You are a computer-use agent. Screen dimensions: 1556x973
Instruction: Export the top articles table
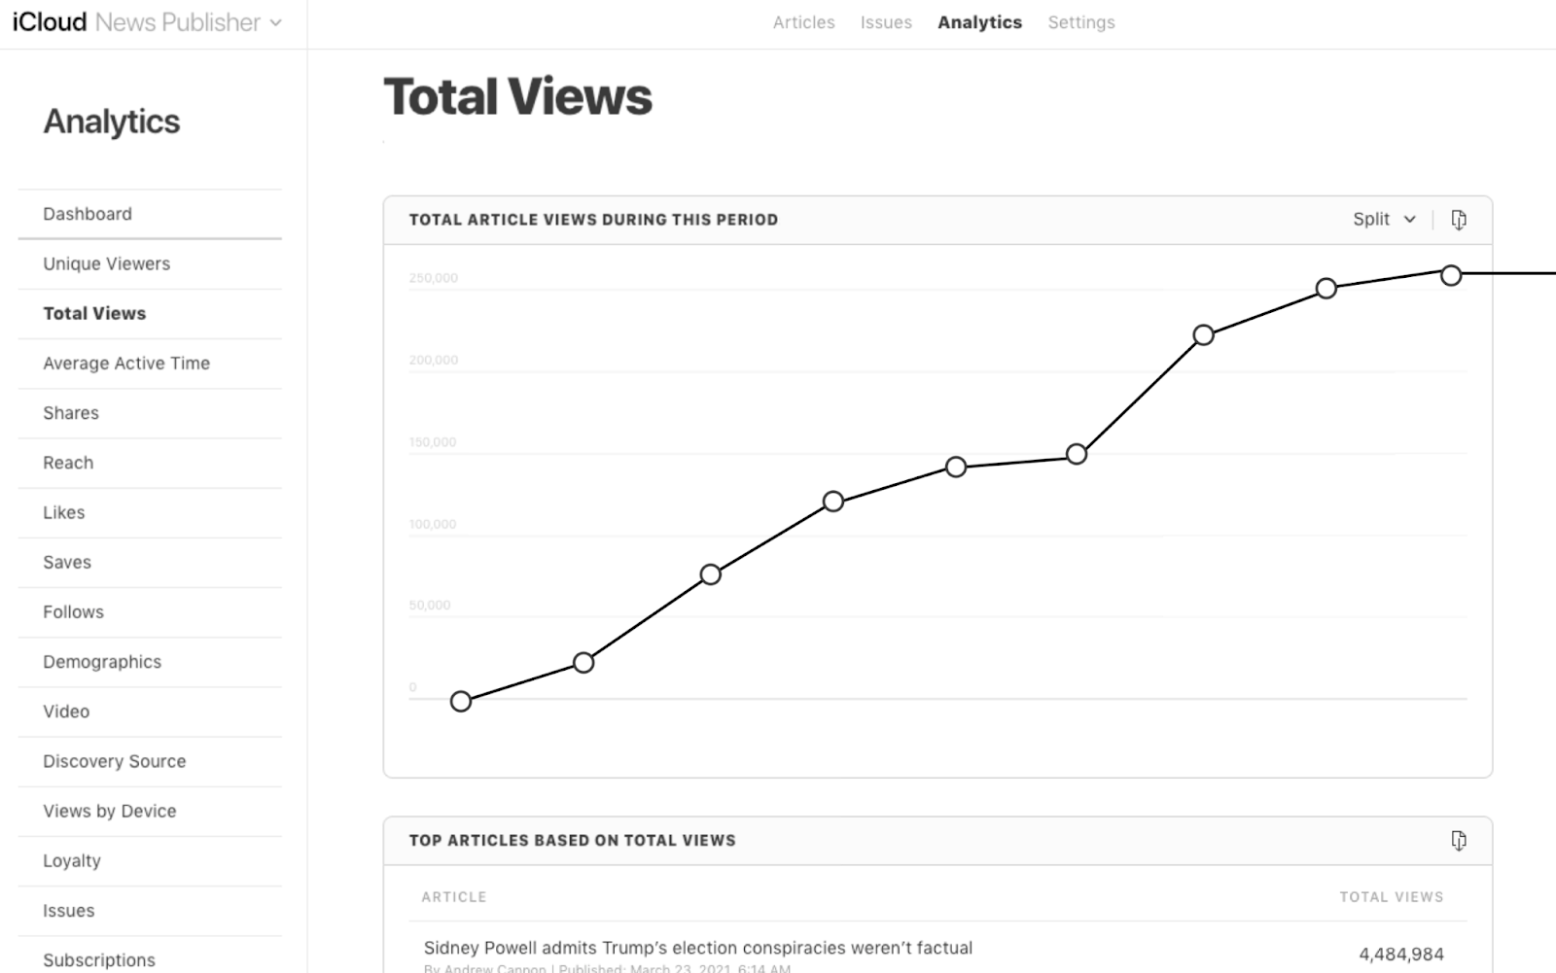(x=1458, y=840)
